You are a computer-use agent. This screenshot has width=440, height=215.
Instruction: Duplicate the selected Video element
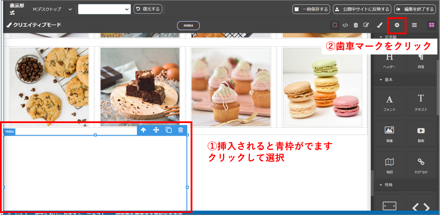point(168,130)
